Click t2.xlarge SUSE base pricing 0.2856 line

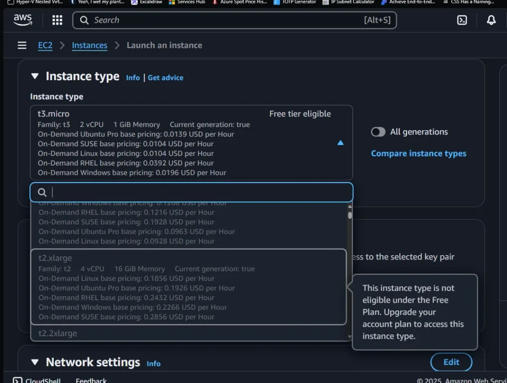126,317
